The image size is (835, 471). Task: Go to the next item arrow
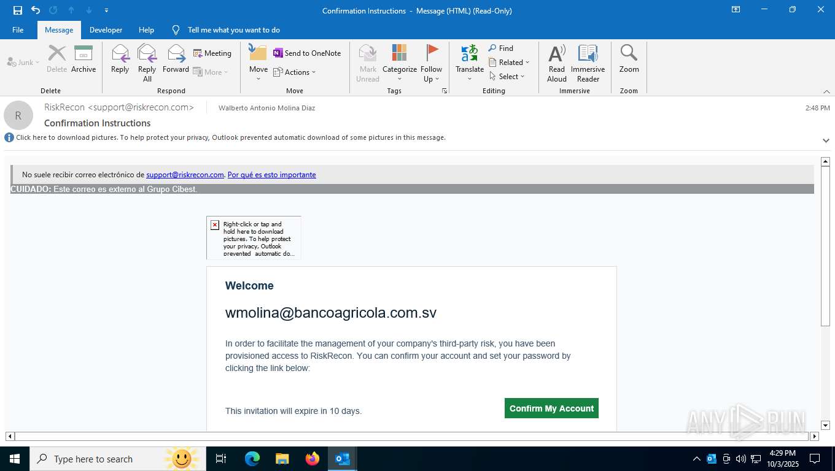[89, 10]
